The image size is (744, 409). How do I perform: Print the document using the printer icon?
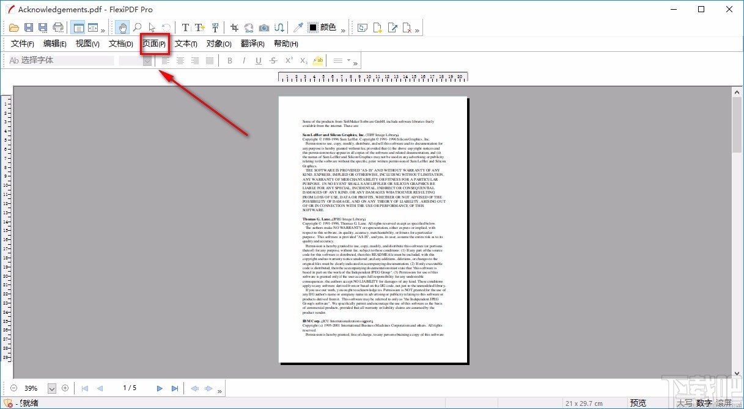(x=58, y=27)
